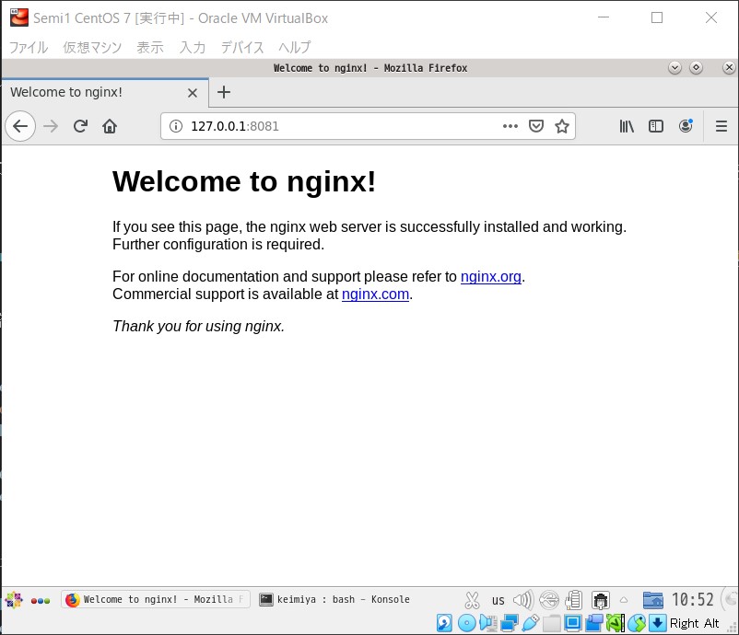Click the Firefox forward arrow button
Screen dimensions: 739x635
pos(51,126)
